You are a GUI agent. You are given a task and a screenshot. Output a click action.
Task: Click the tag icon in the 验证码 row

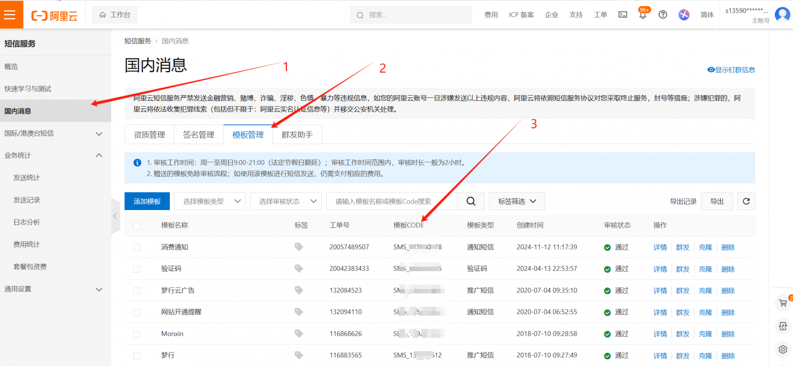point(299,269)
